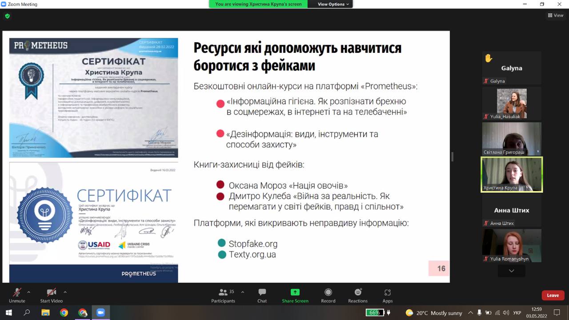Image resolution: width=569 pixels, height=320 pixels.
Task: Open the Participants panel icon
Action: 223,292
